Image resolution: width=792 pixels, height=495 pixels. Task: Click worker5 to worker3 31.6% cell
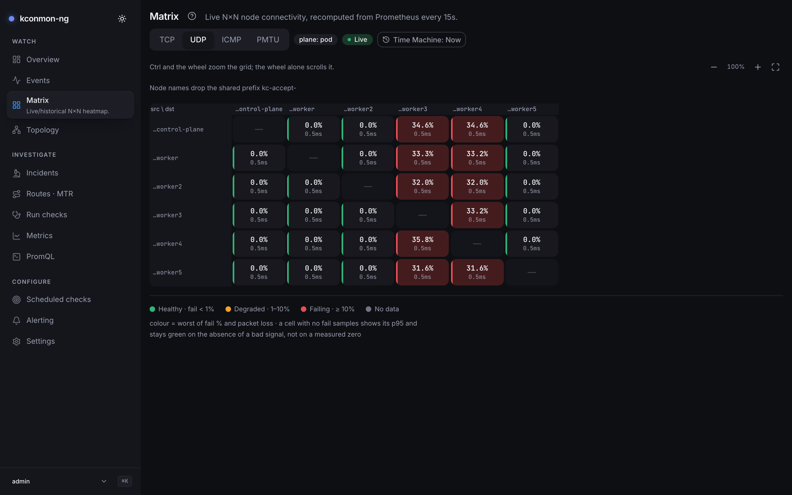422,272
